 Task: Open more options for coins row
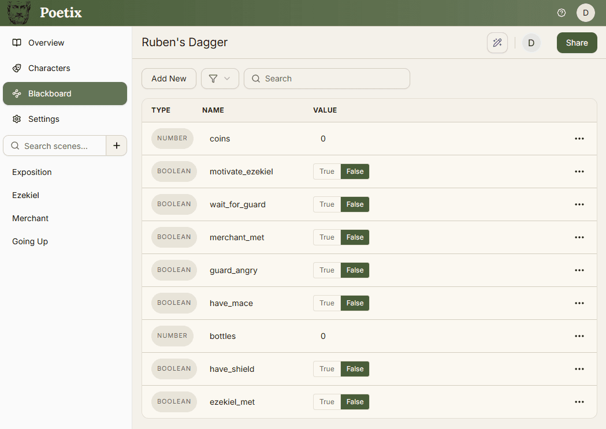click(x=579, y=139)
